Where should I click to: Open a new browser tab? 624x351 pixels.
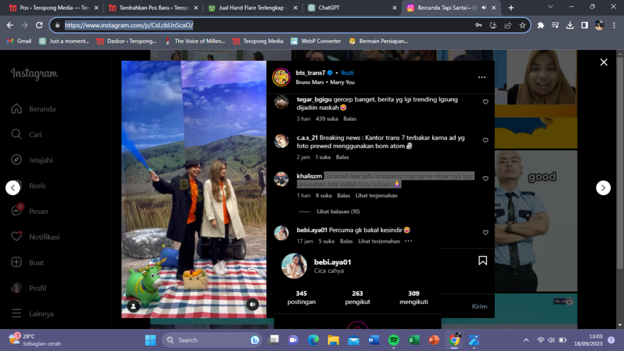pyautogui.click(x=511, y=7)
